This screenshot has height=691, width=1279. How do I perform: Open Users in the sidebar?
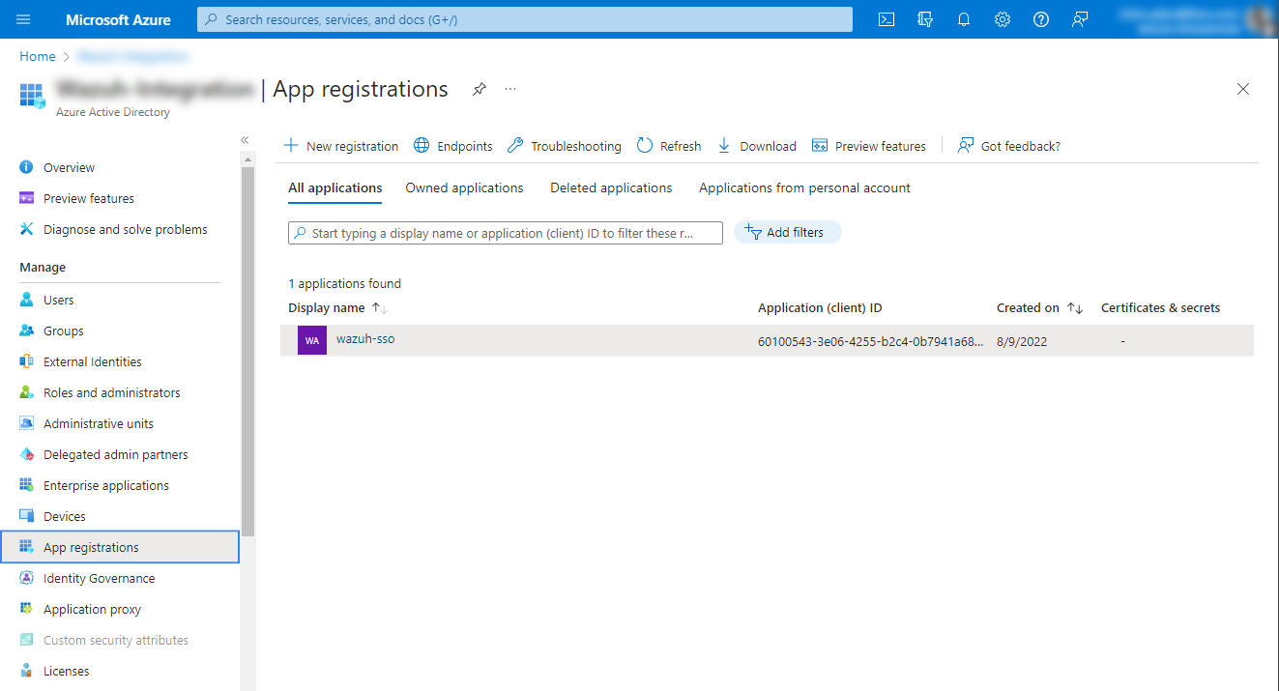click(58, 300)
